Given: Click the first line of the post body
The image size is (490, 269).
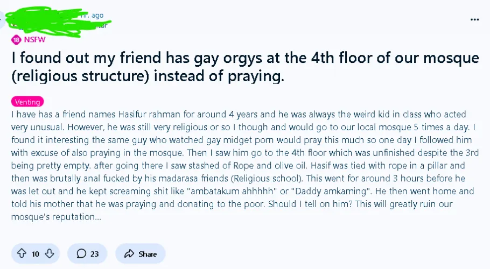Looking at the screenshot, I should (237, 115).
